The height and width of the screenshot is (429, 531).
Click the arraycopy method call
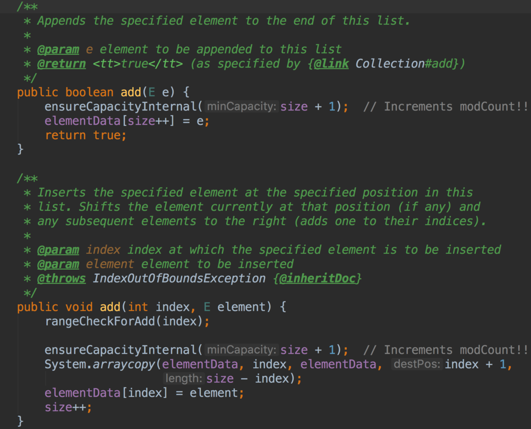pyautogui.click(x=124, y=364)
